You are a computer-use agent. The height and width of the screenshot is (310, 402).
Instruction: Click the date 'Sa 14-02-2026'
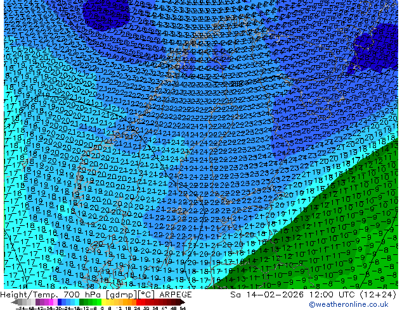[267, 295]
